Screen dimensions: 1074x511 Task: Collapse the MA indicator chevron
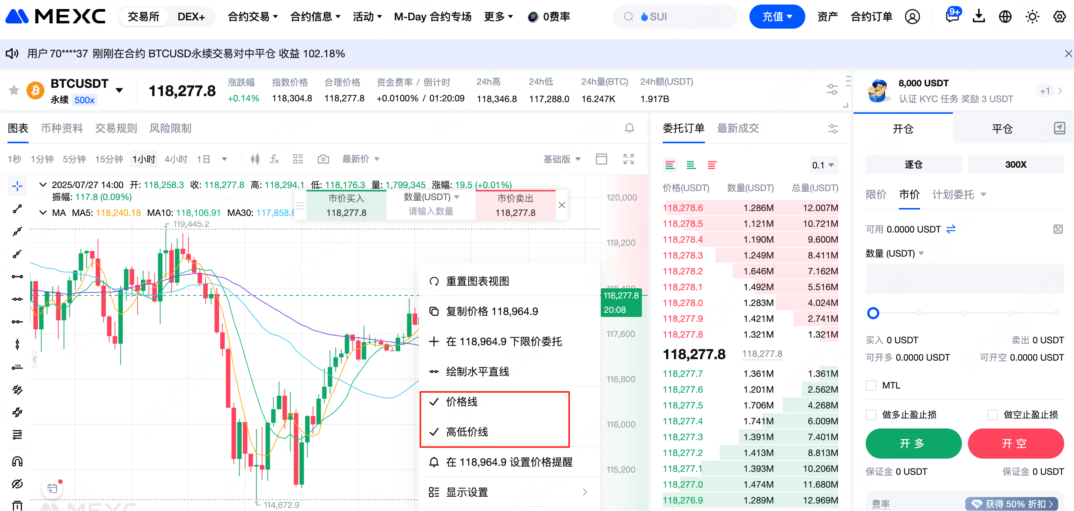pos(43,213)
